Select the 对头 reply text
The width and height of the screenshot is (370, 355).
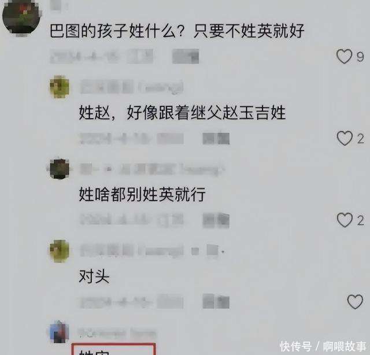pos(94,276)
